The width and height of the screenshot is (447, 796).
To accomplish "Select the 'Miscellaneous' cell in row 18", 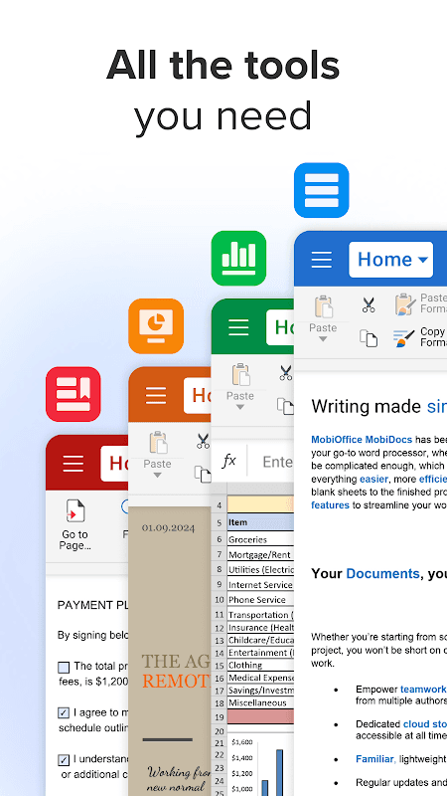I will [x=260, y=702].
